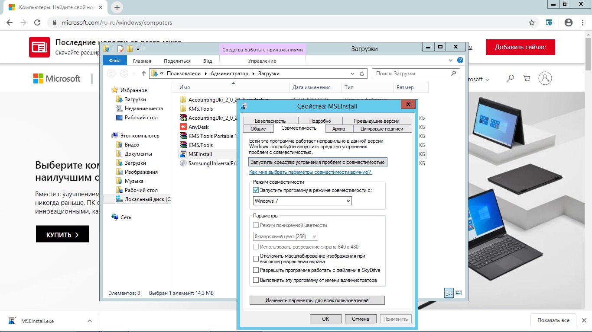
Task: Switch to Общие tab
Action: (x=258, y=128)
